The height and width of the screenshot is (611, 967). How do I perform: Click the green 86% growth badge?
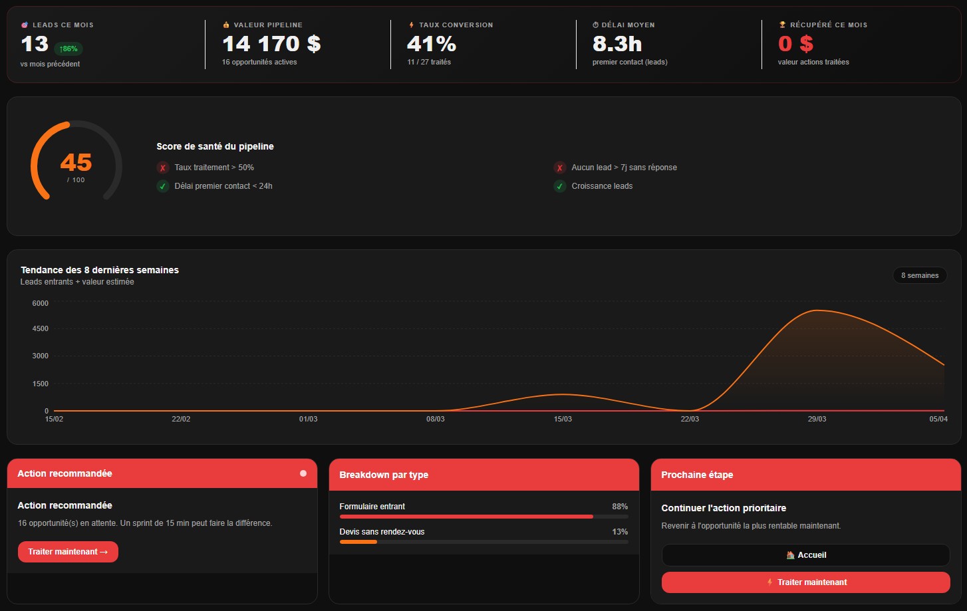click(x=69, y=49)
